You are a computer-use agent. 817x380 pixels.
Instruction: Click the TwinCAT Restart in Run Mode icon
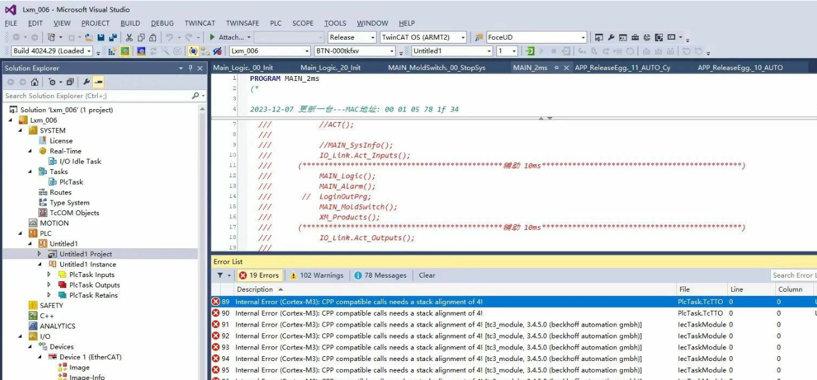tap(125, 51)
